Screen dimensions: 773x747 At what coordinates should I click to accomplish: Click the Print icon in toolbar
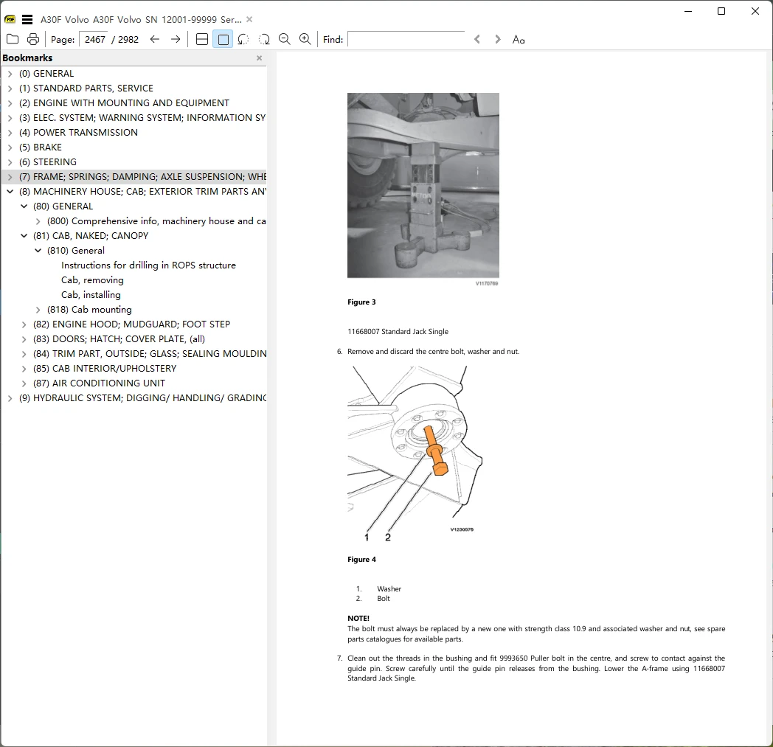click(x=33, y=39)
